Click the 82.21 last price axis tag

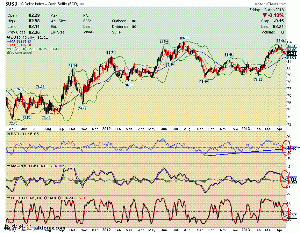tap(292, 53)
